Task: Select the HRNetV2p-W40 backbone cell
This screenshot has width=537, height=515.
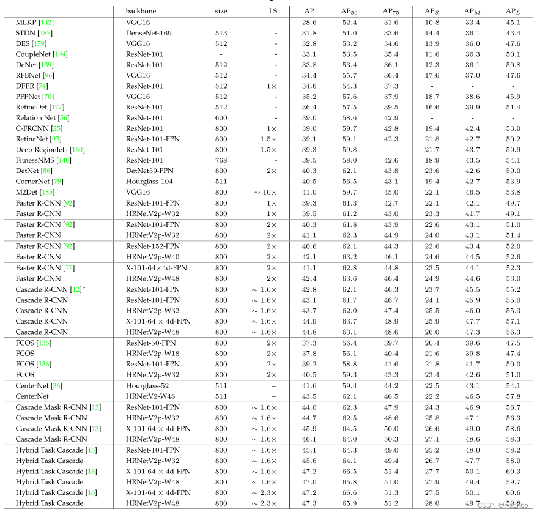Action: click(x=153, y=257)
